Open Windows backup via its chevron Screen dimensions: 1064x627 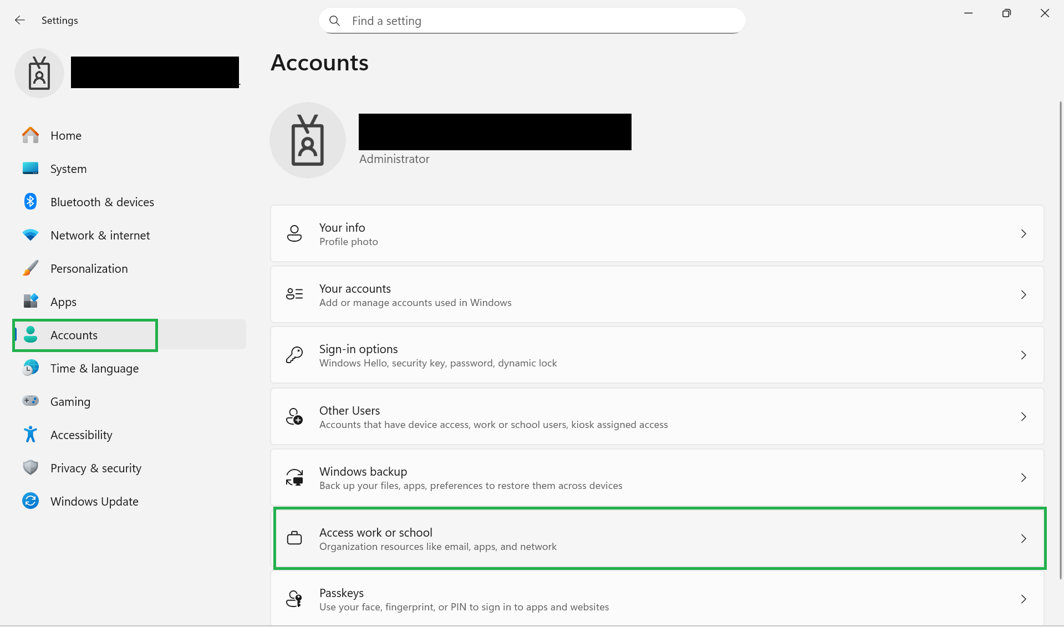1024,477
